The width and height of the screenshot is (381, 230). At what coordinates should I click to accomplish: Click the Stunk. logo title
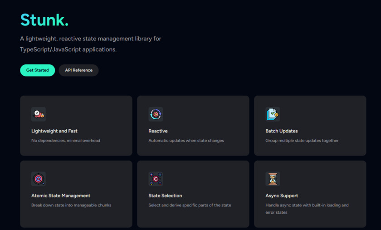(44, 20)
